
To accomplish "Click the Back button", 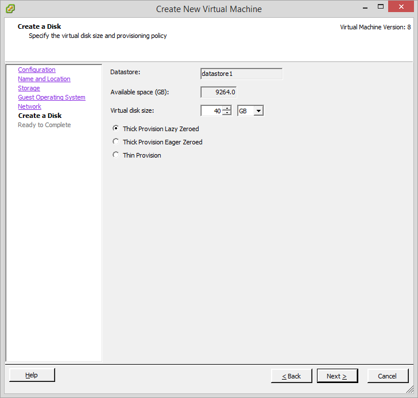I will [x=292, y=376].
